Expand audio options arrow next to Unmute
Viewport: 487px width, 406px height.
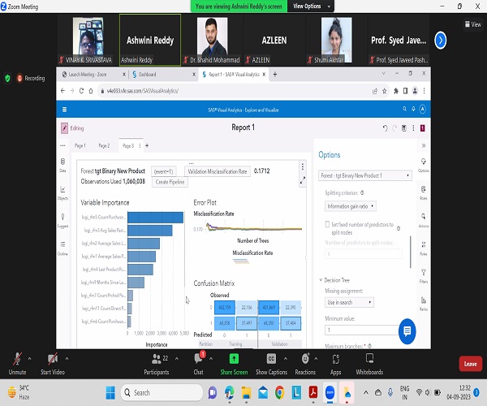pos(29,359)
